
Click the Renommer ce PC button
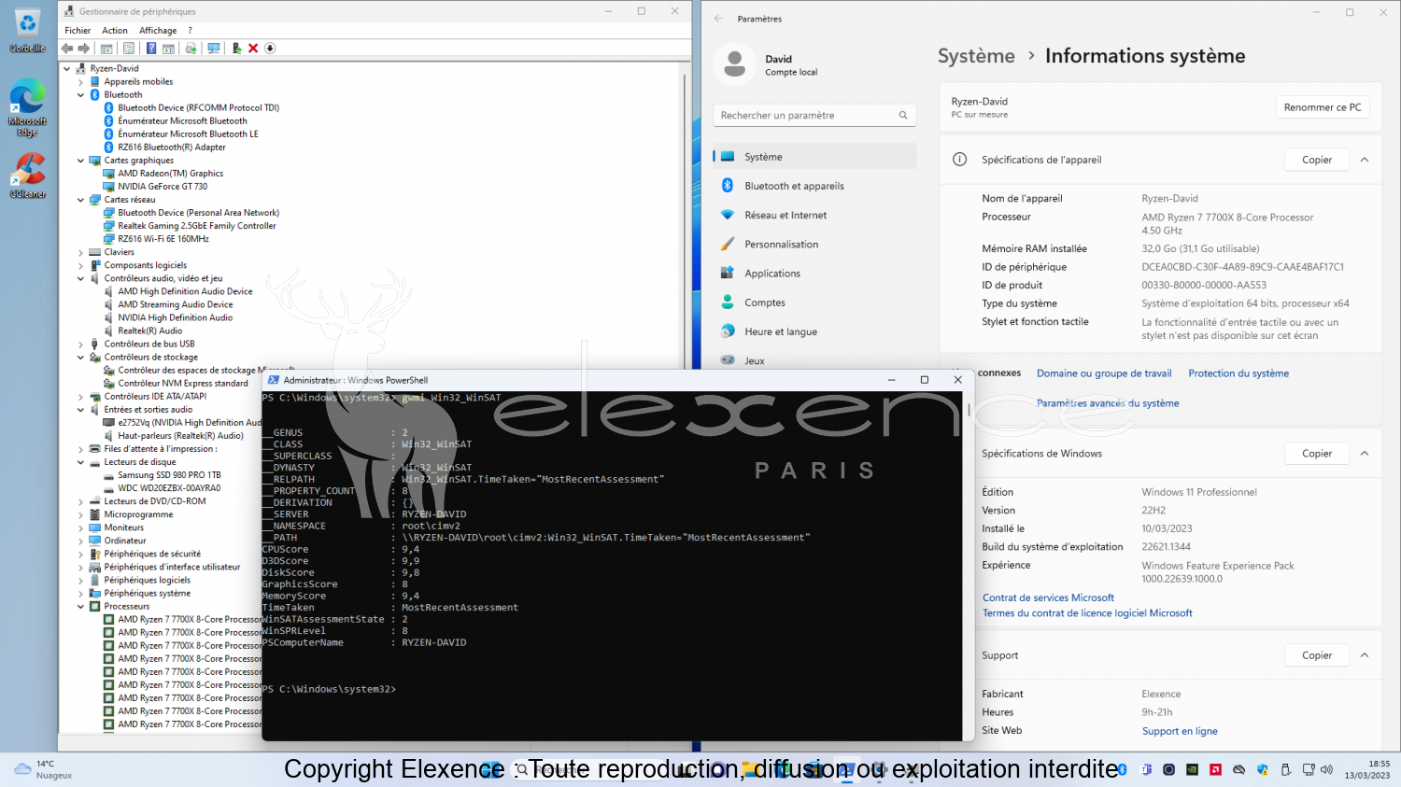point(1323,107)
